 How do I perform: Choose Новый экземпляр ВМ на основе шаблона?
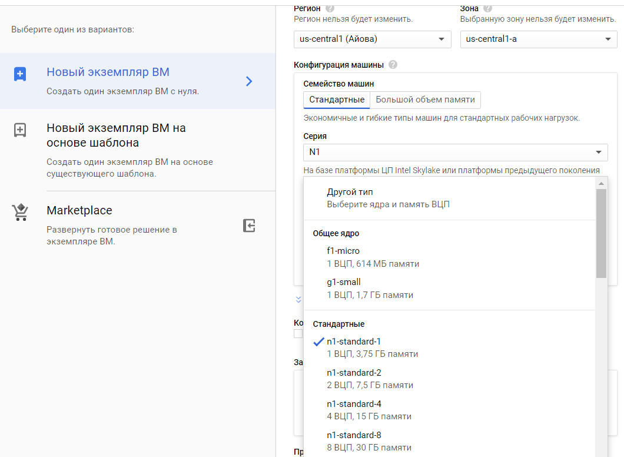click(116, 135)
